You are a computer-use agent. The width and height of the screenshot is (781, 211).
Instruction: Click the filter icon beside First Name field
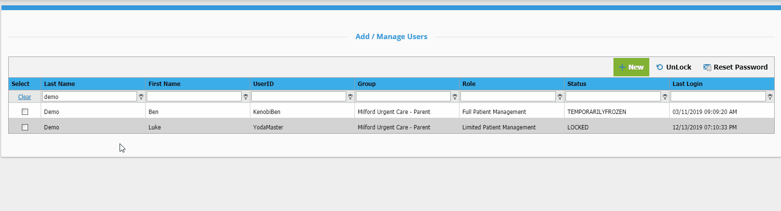point(245,97)
